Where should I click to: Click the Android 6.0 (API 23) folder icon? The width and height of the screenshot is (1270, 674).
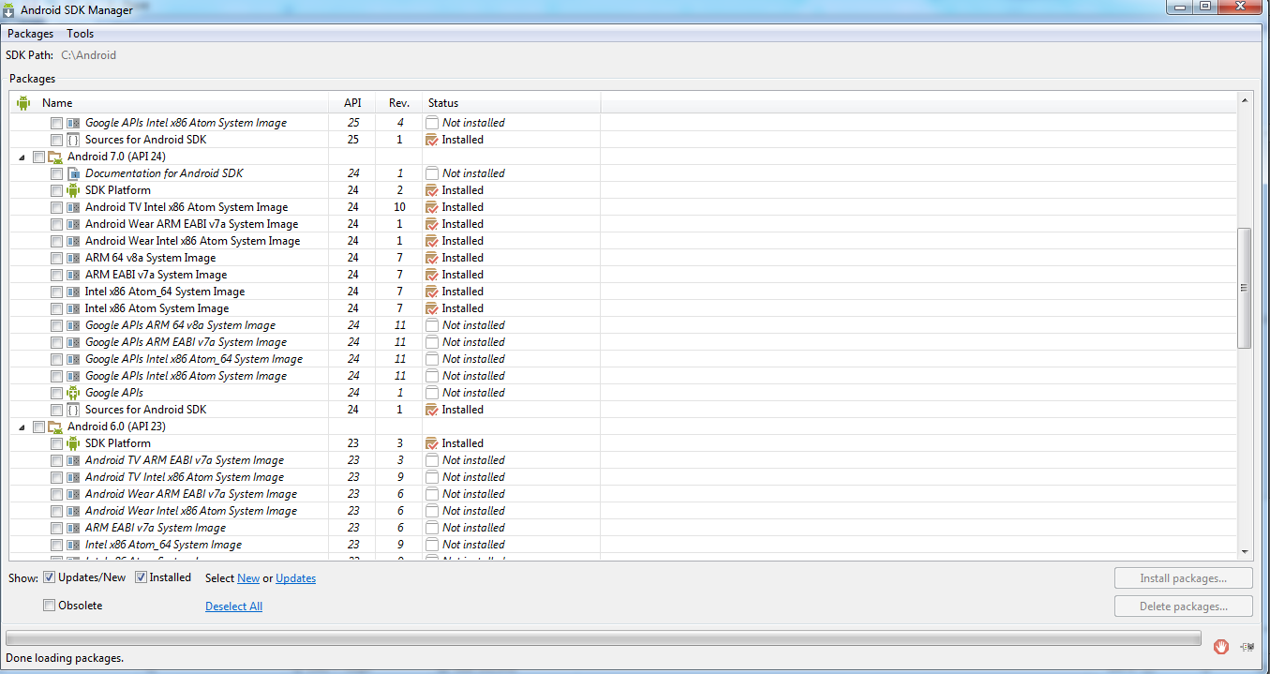(x=55, y=427)
